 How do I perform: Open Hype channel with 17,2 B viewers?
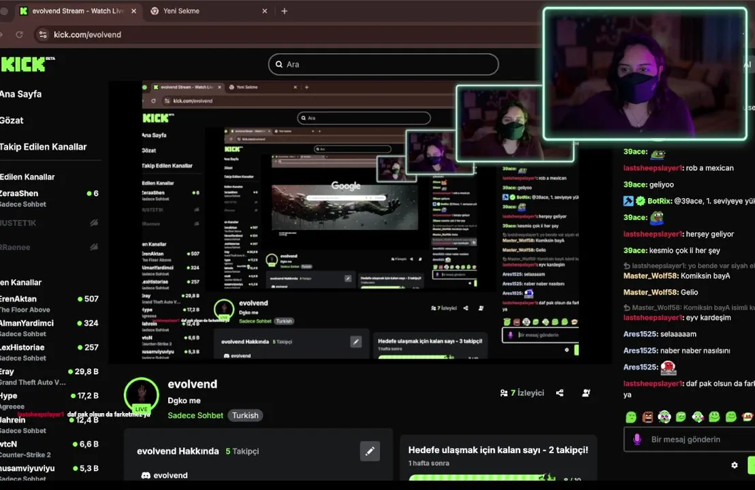[x=49, y=400]
